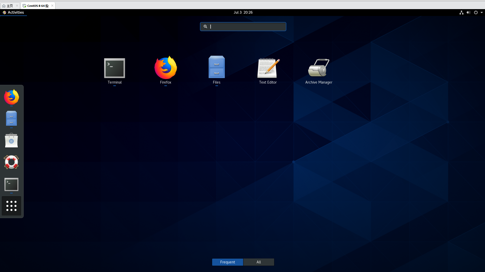The width and height of the screenshot is (485, 272).
Task: Open the clock showing Jul 3 20:26
Action: click(x=243, y=12)
